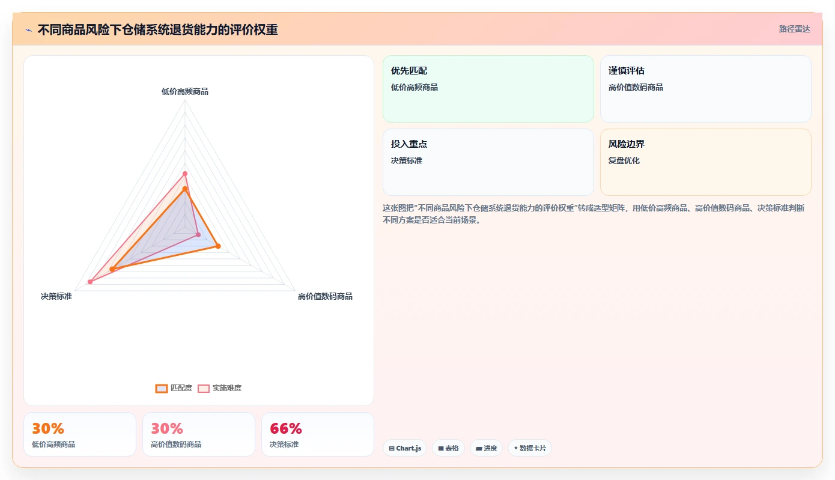The width and height of the screenshot is (835, 480).
Task: Click 低价高频商品 text in 优先匹配 card
Action: click(x=414, y=87)
